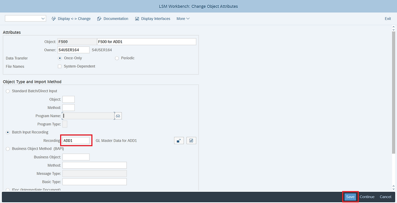Screen dimensions: 397x203
Task: Click the Continue button
Action: tap(367, 197)
